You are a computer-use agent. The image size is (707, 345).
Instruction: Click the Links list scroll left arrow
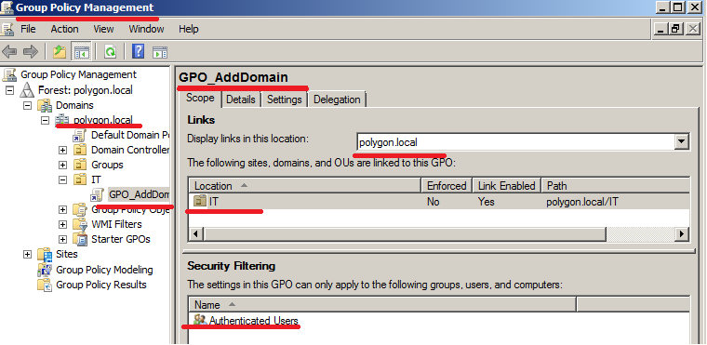pyautogui.click(x=195, y=234)
